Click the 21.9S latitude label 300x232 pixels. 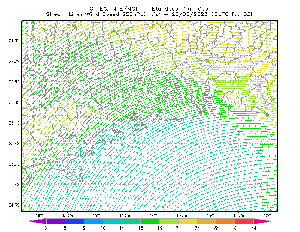(14, 41)
